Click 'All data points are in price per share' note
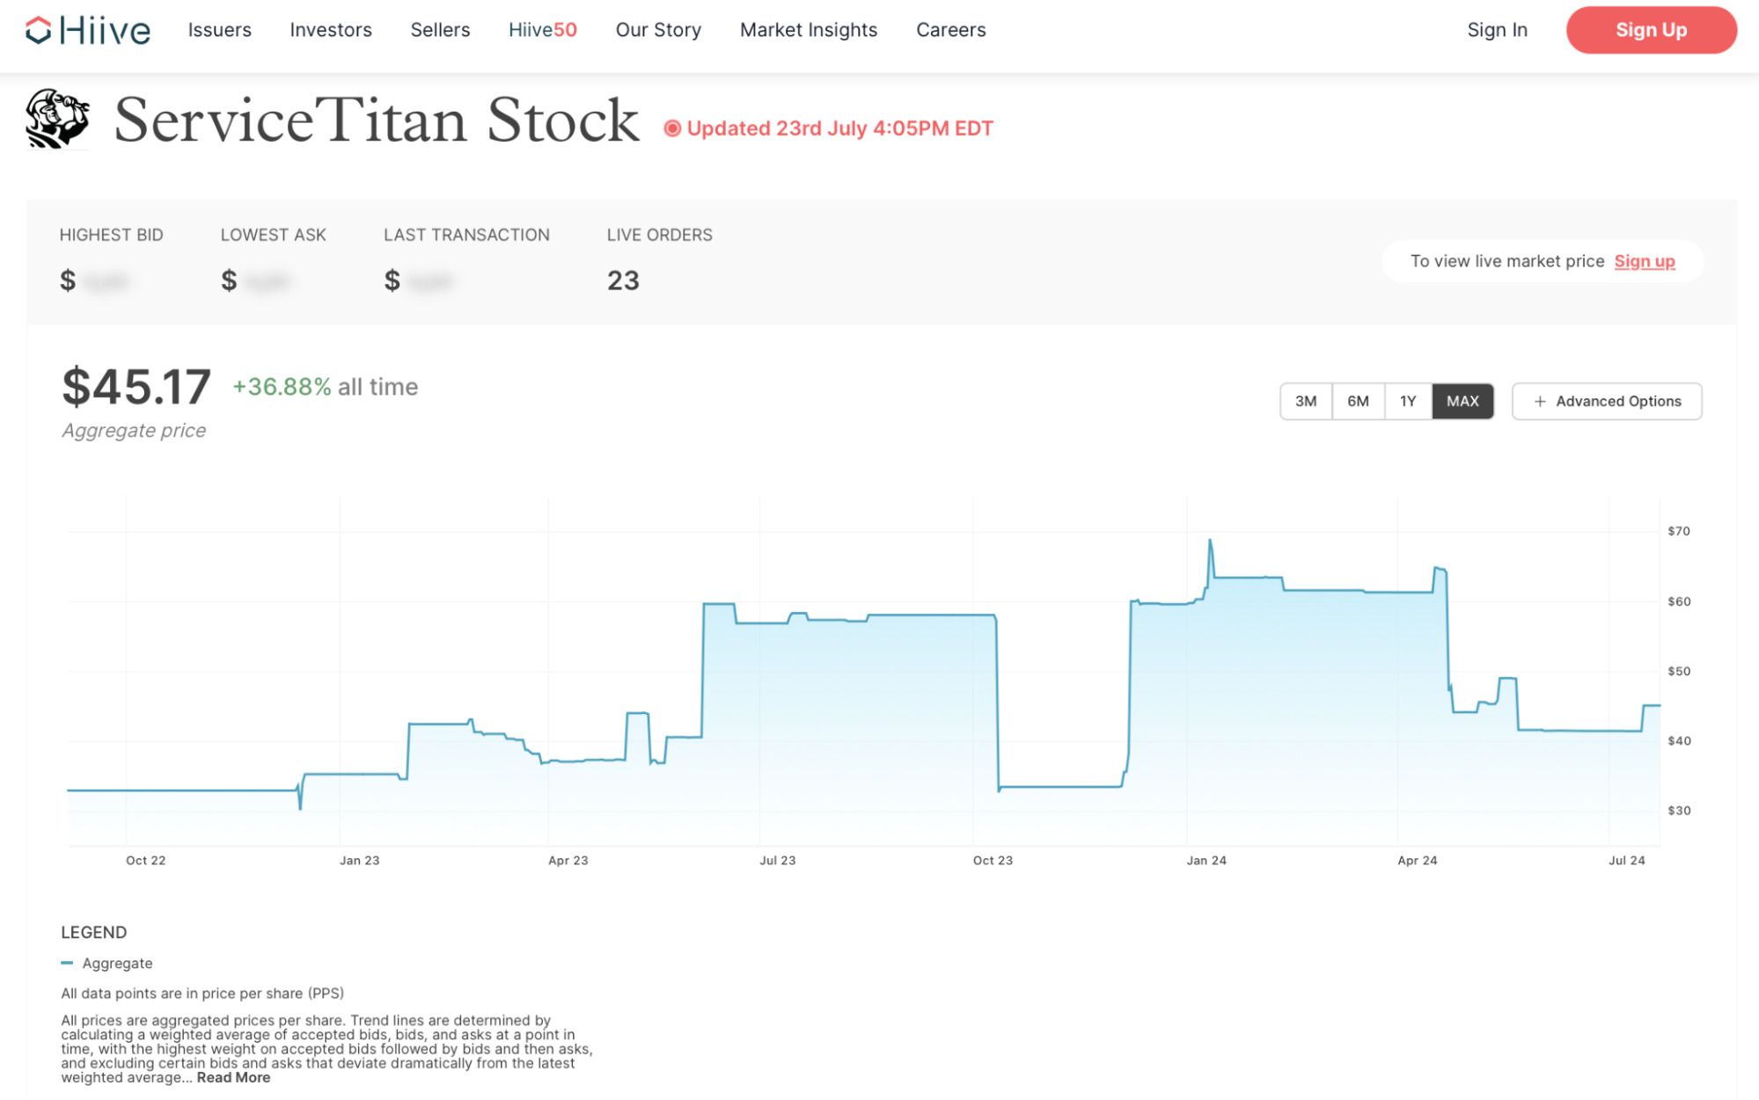 pos(202,994)
